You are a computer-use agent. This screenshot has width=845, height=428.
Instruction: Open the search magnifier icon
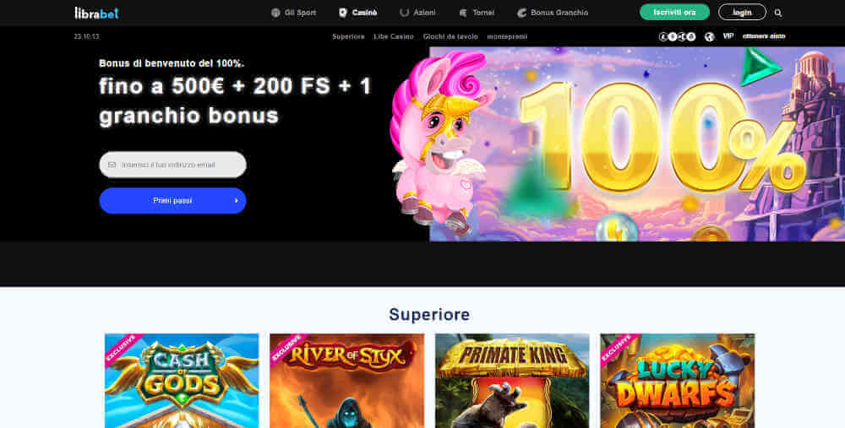pyautogui.click(x=777, y=13)
